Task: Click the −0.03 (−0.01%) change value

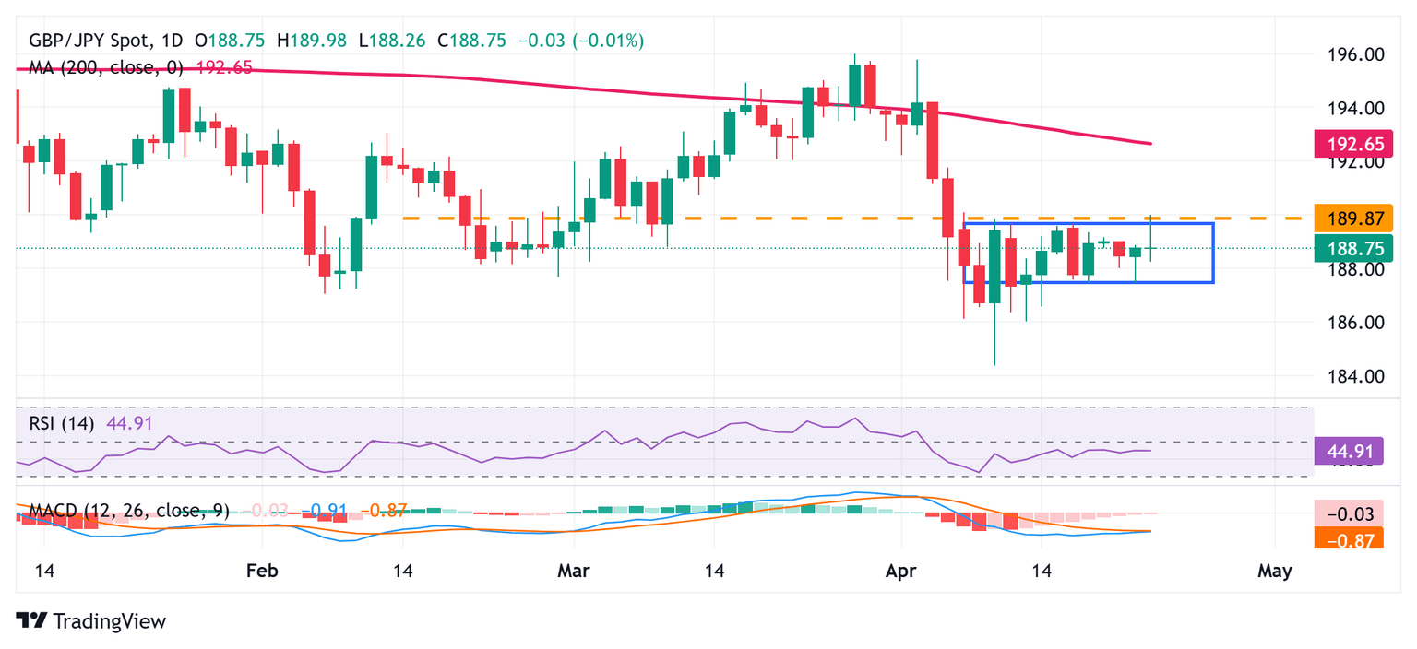Action: coord(581,41)
